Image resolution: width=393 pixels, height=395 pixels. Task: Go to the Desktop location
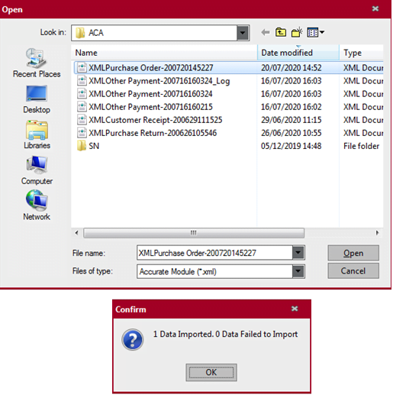(x=37, y=99)
